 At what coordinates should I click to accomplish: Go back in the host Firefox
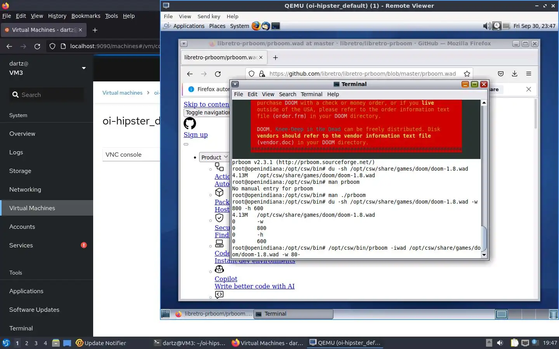tap(9, 46)
